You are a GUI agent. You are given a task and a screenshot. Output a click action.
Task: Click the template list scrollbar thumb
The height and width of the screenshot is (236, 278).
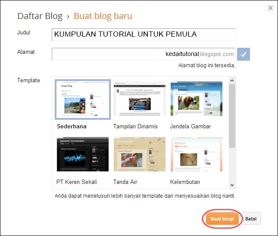click(x=232, y=116)
